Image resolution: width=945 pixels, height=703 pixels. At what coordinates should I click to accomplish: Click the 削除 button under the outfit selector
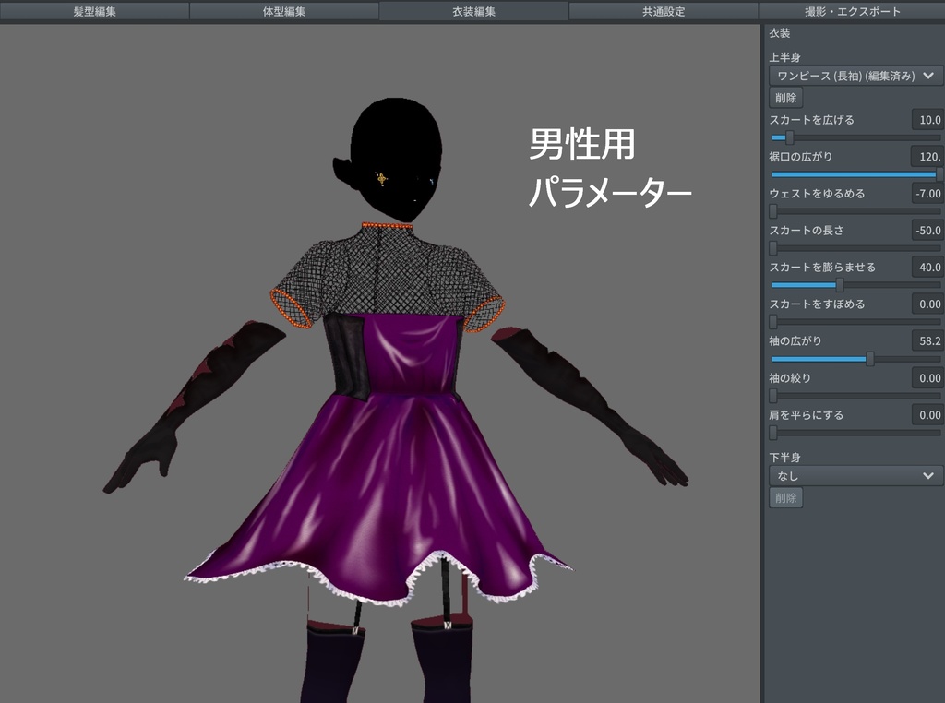[784, 99]
